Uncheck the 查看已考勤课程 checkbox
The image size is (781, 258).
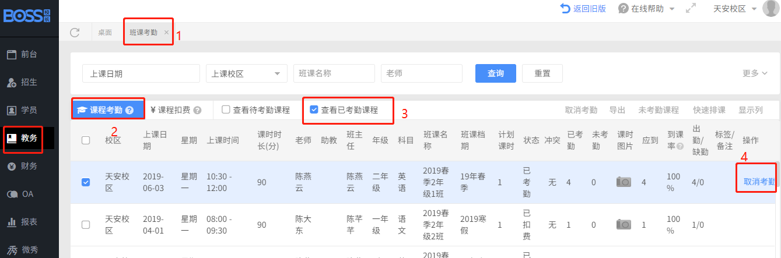pos(314,109)
